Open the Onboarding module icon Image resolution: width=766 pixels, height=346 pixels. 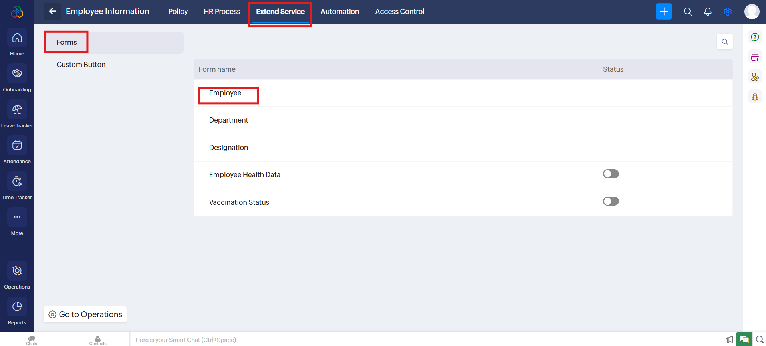tap(17, 74)
